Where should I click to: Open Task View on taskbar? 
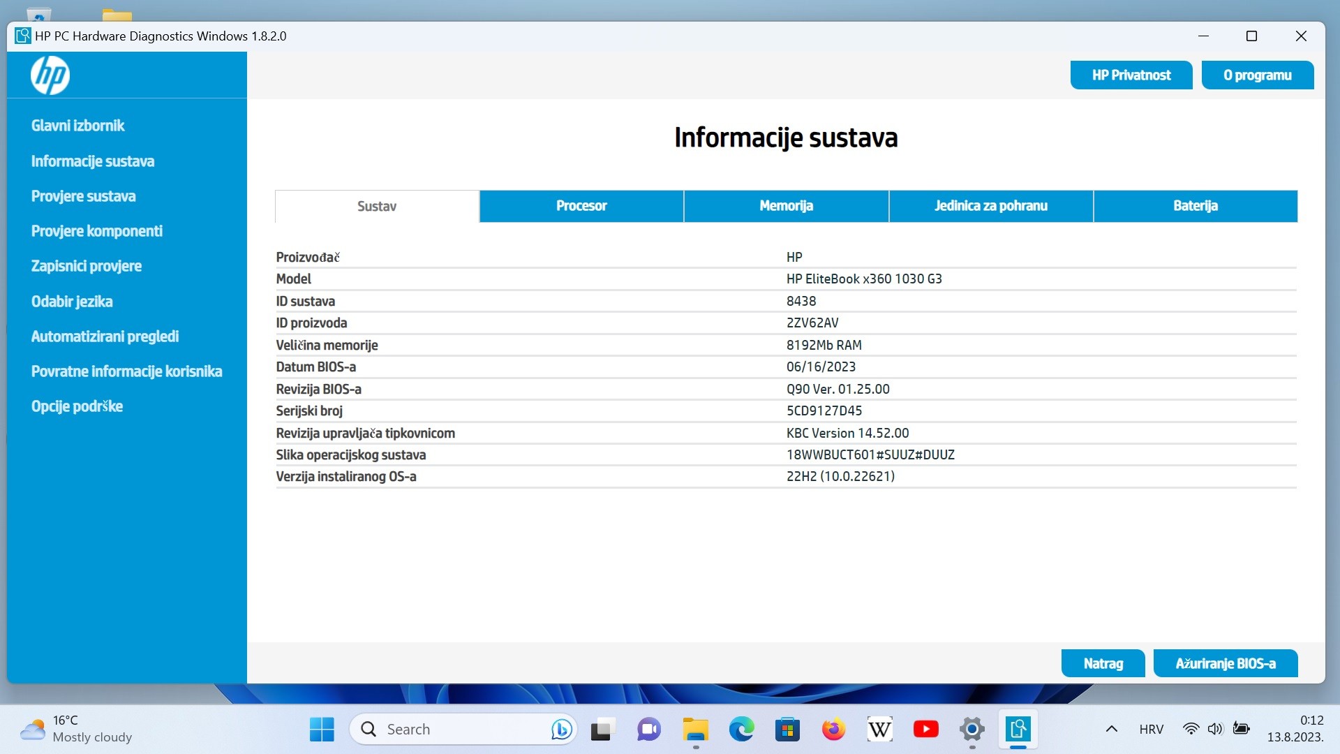coord(603,730)
